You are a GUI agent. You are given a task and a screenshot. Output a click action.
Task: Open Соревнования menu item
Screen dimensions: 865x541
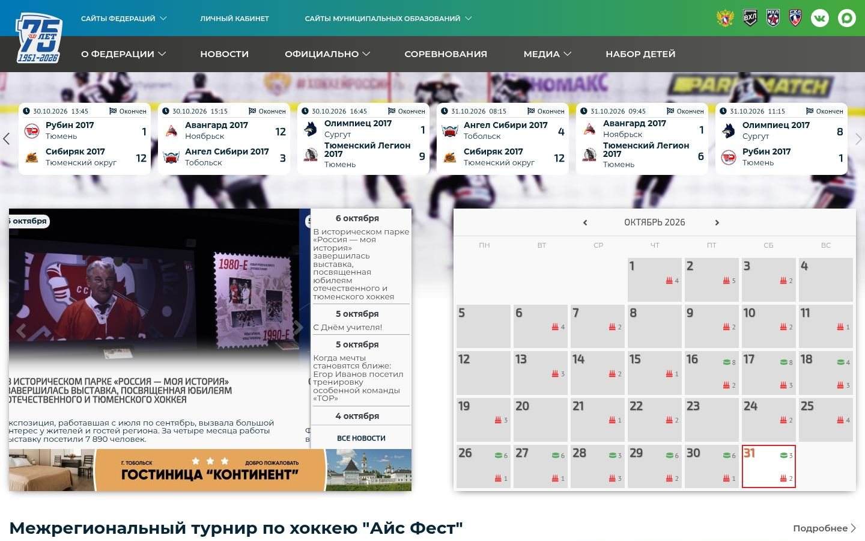pyautogui.click(x=446, y=54)
